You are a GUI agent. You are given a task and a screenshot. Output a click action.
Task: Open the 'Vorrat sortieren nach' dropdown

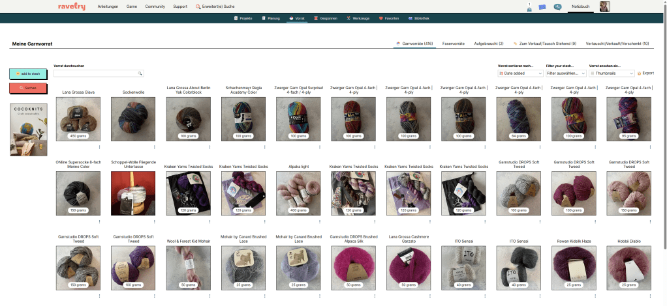tap(520, 74)
